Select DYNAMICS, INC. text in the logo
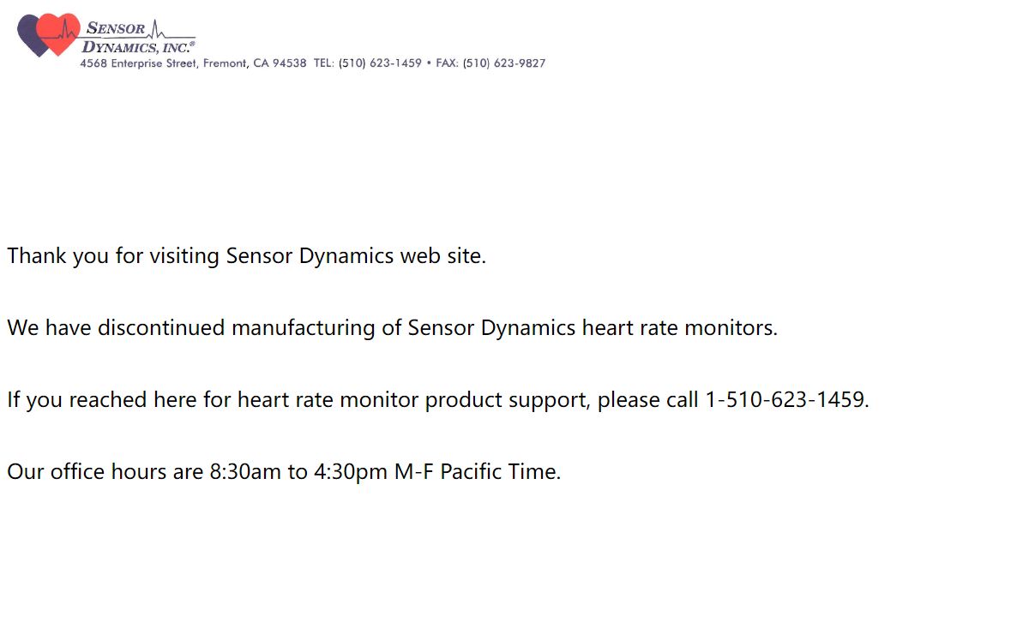Screen dimensions: 1029x634 tap(138, 47)
